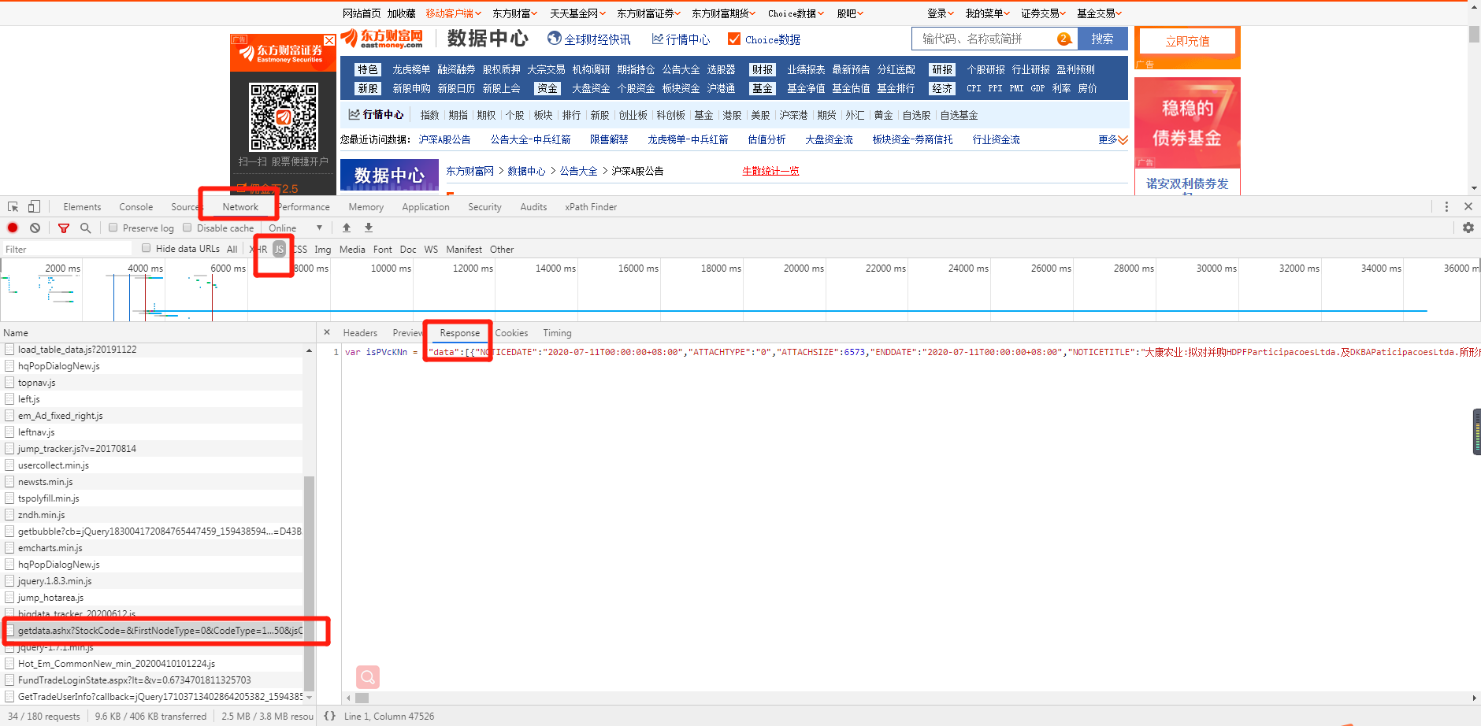Viewport: 1481px width, 726px height.
Task: Open the Application tab
Action: click(425, 206)
